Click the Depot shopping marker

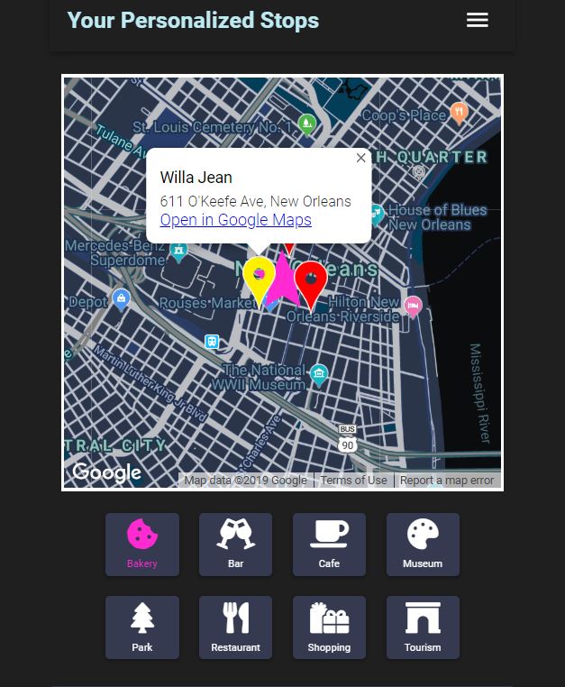[x=121, y=299]
